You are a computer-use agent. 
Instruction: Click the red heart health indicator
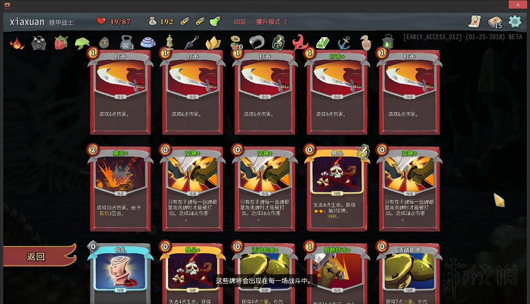(101, 21)
